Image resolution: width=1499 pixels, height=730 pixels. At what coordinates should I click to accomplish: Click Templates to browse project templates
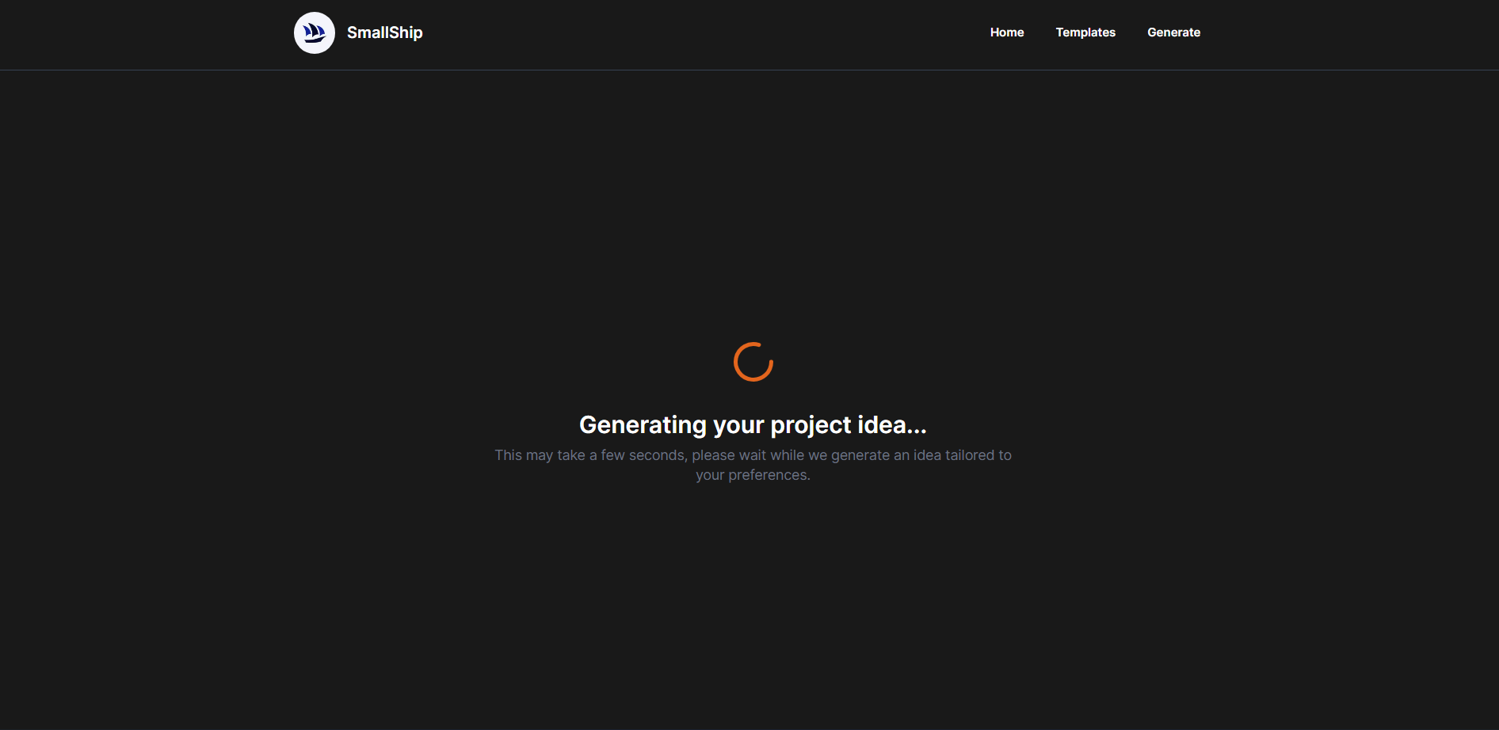1085,32
